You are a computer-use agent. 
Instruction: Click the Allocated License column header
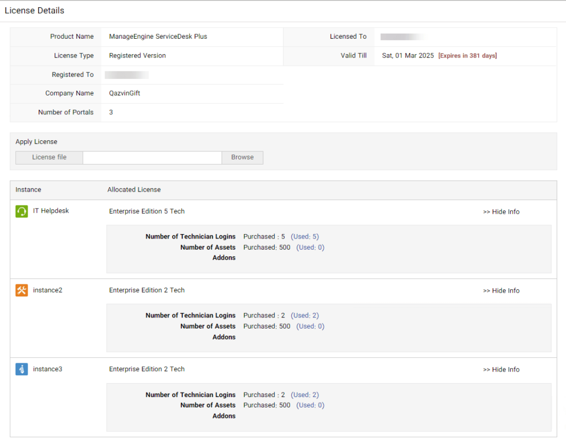click(134, 190)
